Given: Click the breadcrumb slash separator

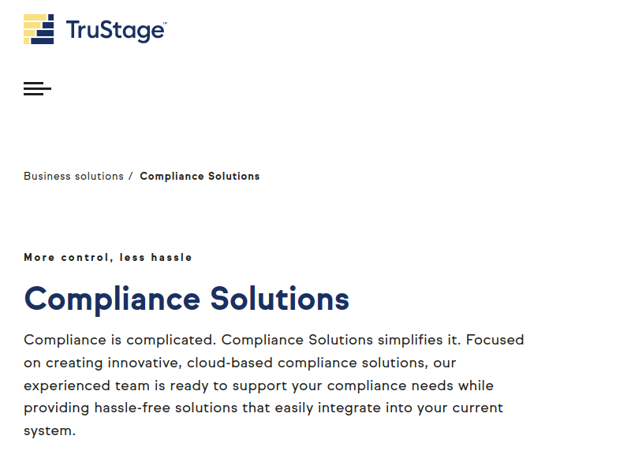Looking at the screenshot, I should (130, 176).
